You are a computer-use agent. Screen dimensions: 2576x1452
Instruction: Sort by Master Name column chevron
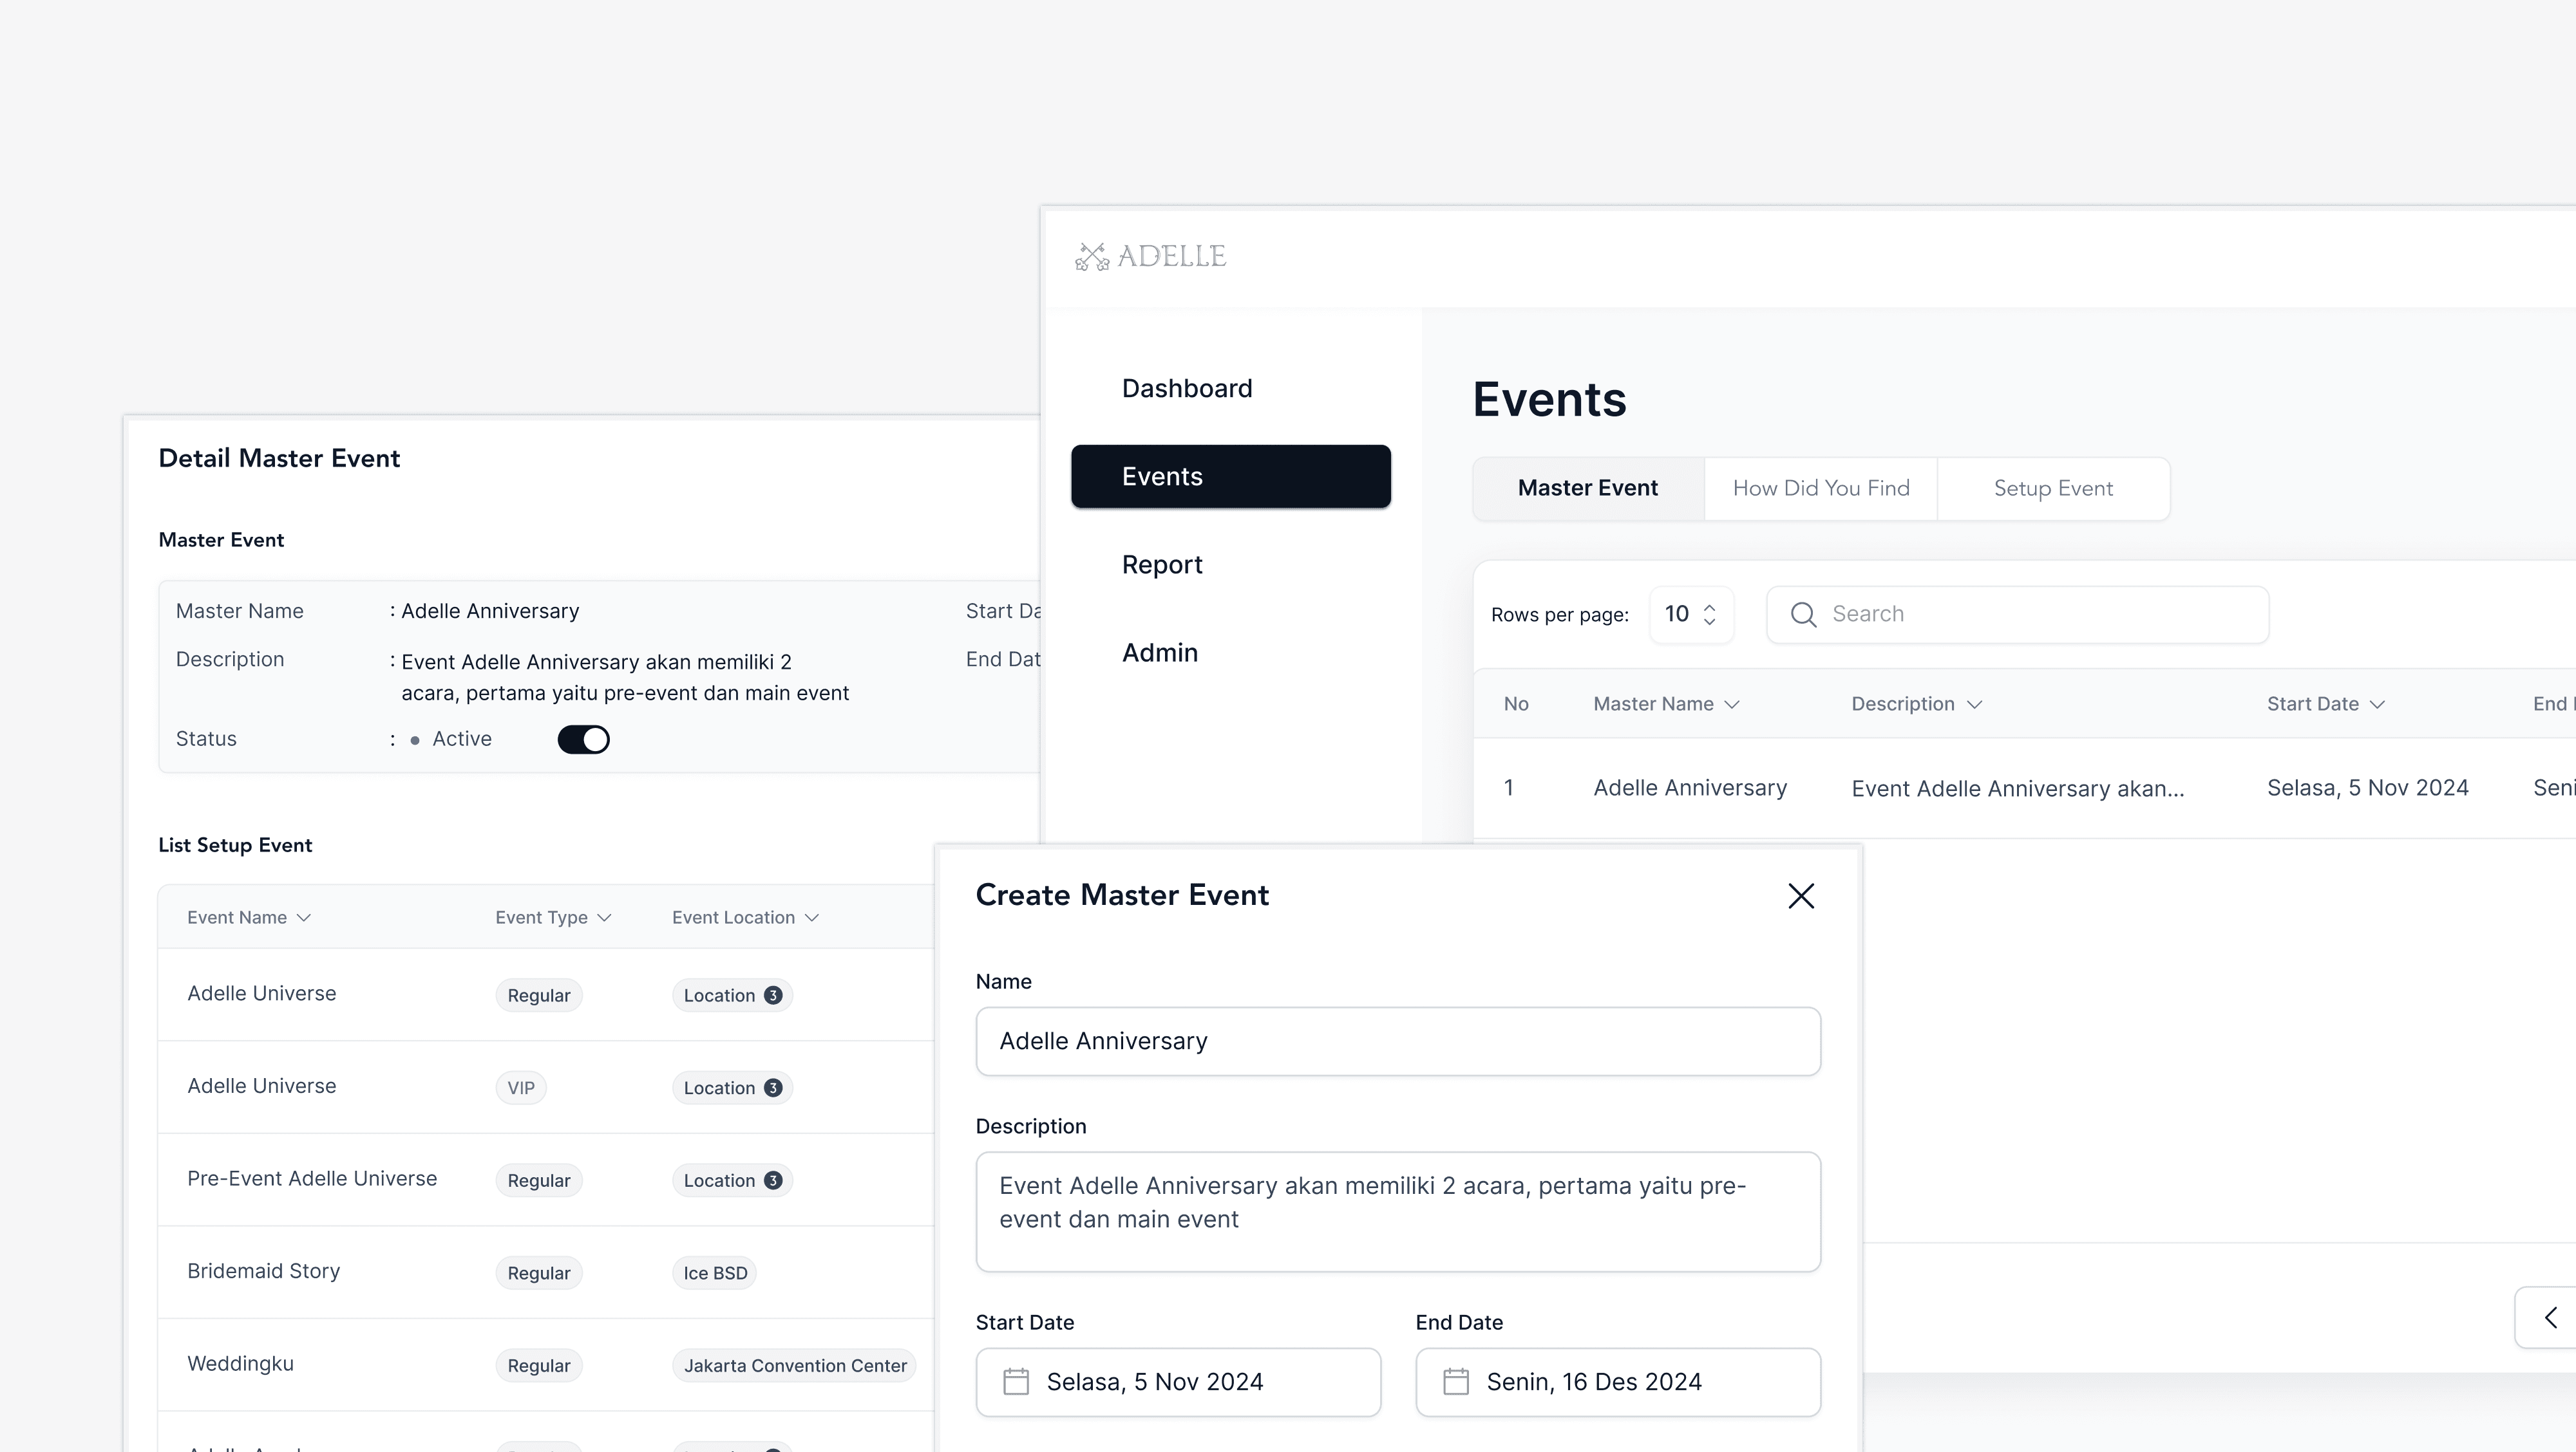(x=1733, y=705)
